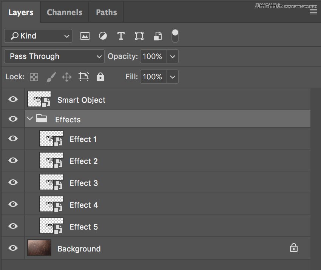Switch to the Paths tab
The height and width of the screenshot is (270, 321).
pos(106,12)
